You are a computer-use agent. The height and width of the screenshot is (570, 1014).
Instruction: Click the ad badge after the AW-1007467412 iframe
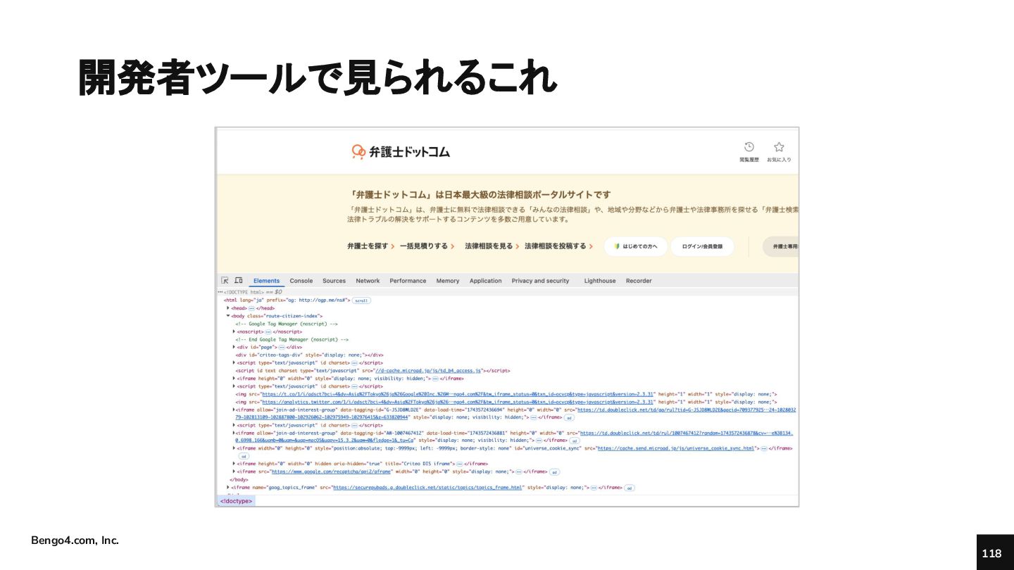point(575,441)
